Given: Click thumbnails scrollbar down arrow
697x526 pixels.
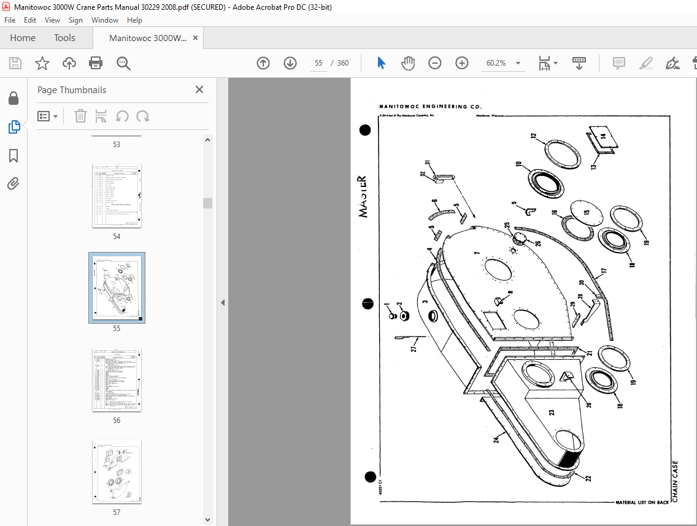Looking at the screenshot, I should pos(207,519).
